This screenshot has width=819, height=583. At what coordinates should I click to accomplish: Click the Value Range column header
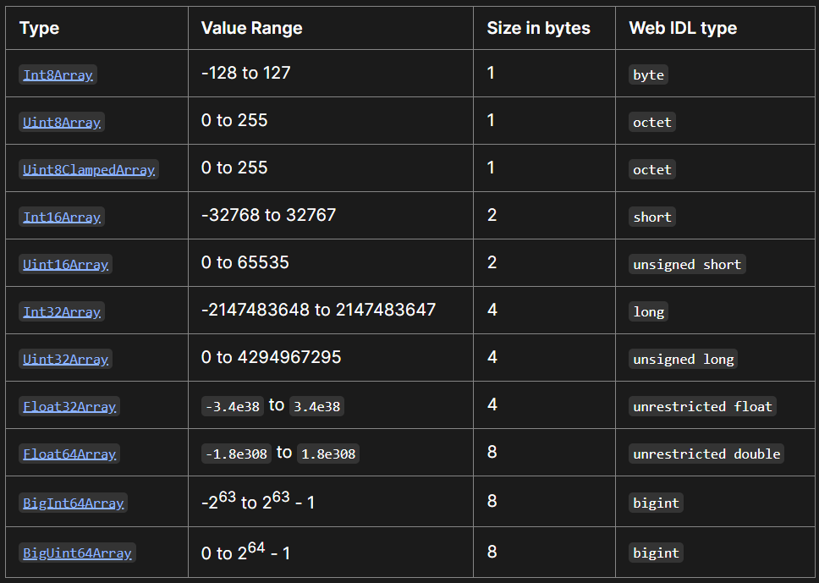point(250,28)
